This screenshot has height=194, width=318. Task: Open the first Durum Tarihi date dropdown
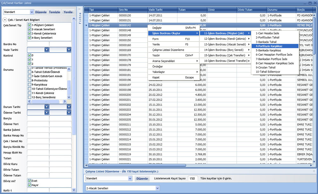(47, 107)
